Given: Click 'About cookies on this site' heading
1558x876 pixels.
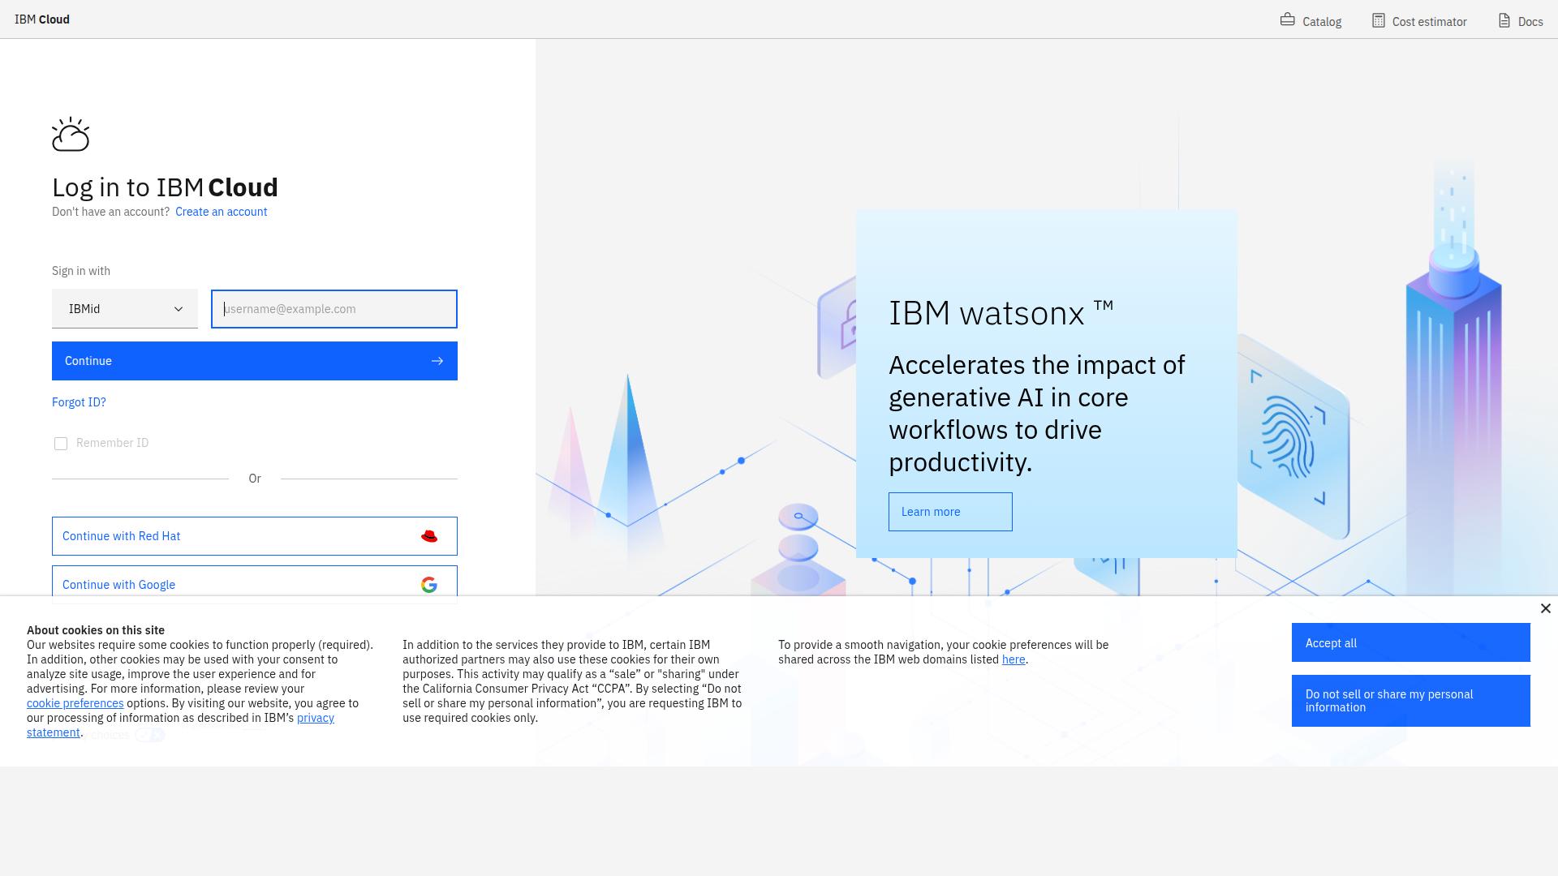Looking at the screenshot, I should tap(96, 630).
